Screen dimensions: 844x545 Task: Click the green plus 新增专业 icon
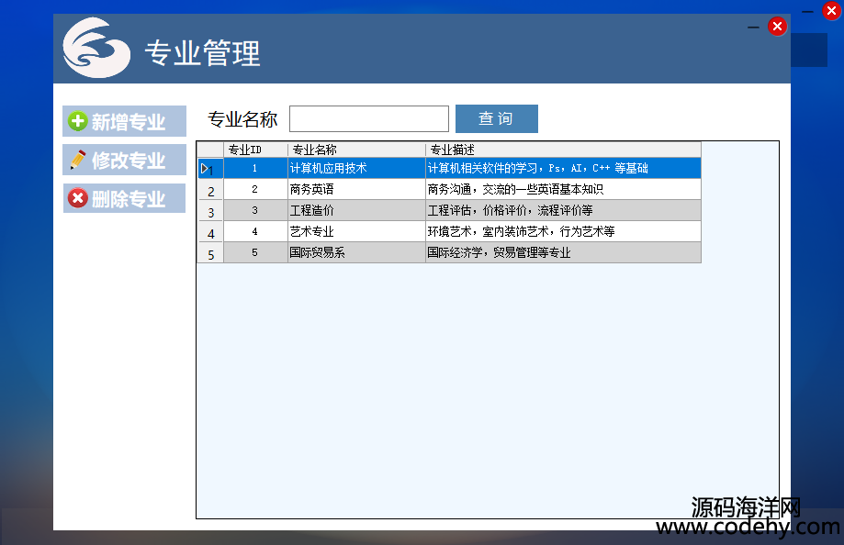[78, 122]
